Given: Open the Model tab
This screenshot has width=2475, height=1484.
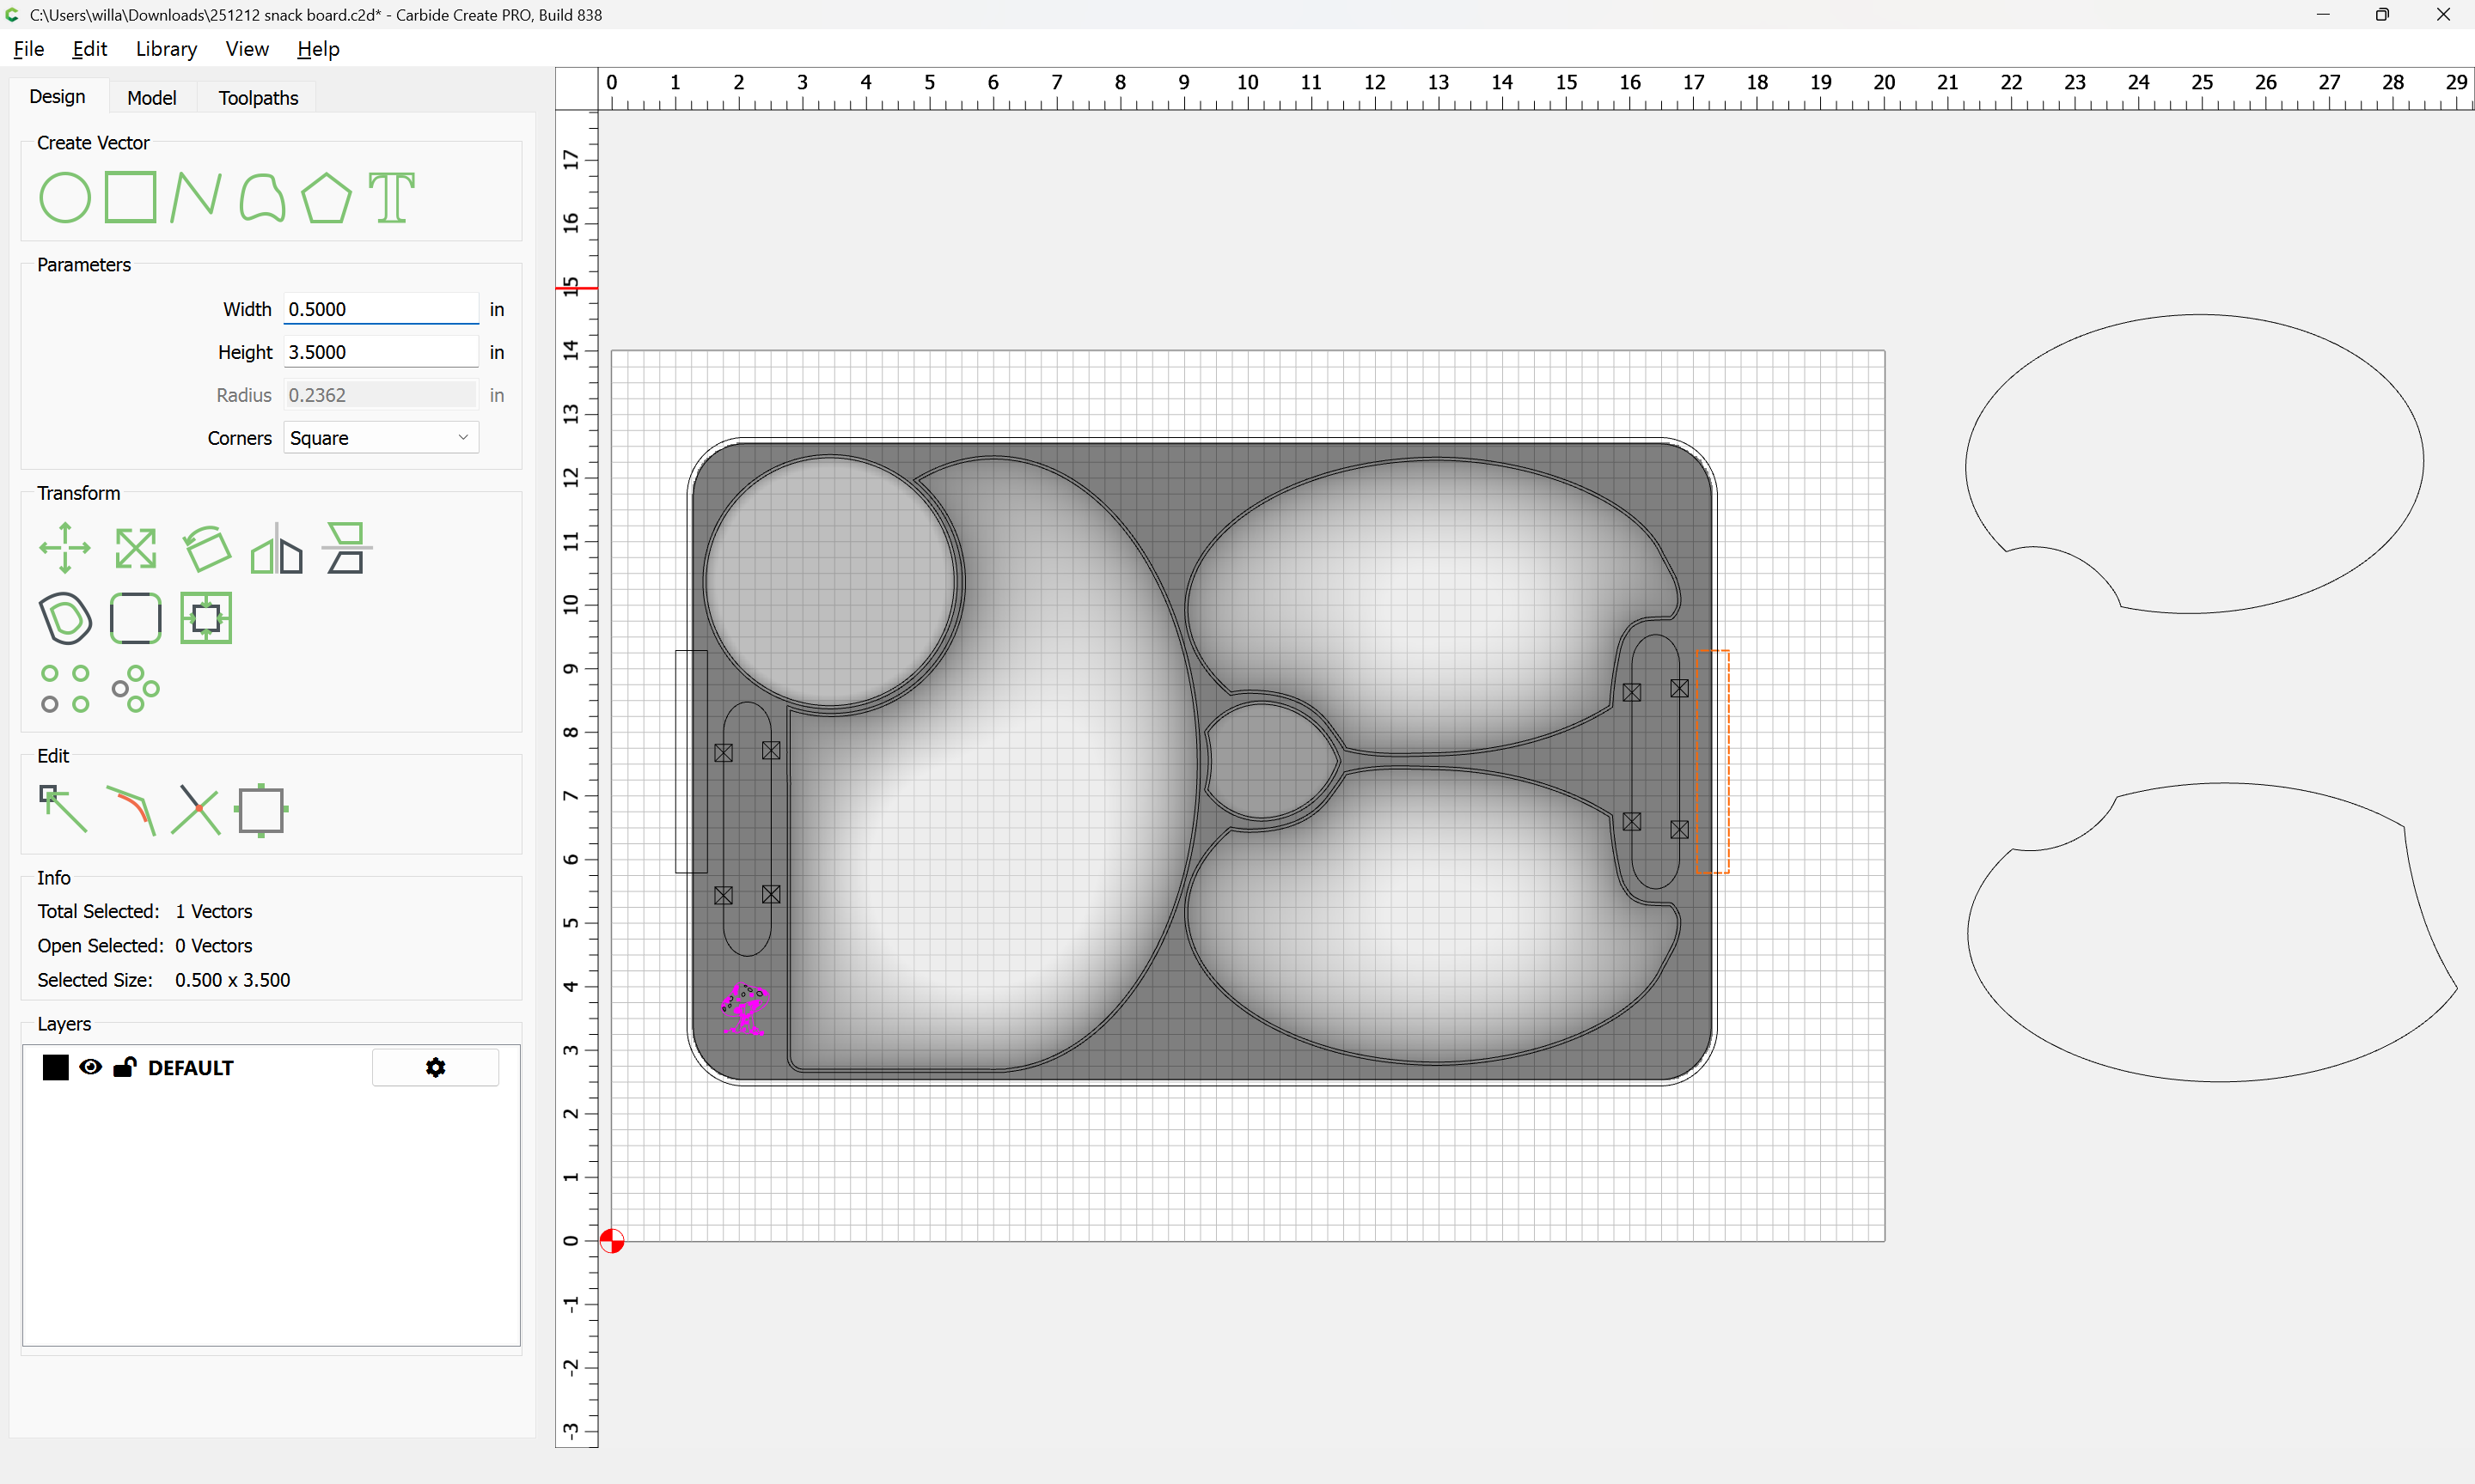Looking at the screenshot, I should click(151, 98).
